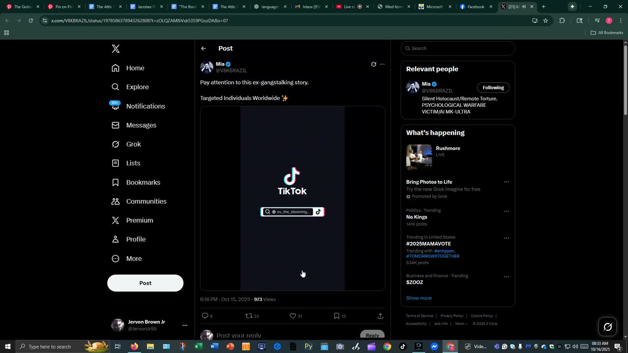This screenshot has height=353, width=628.
Task: Open the browser extensions puzzle icon
Action: (562, 21)
